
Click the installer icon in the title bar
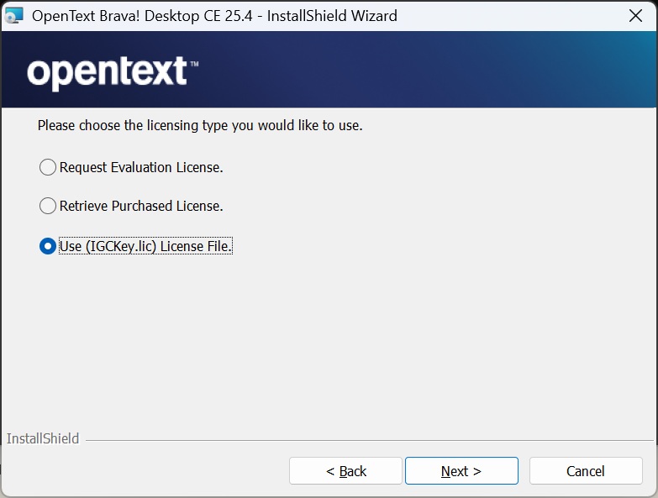[x=14, y=15]
